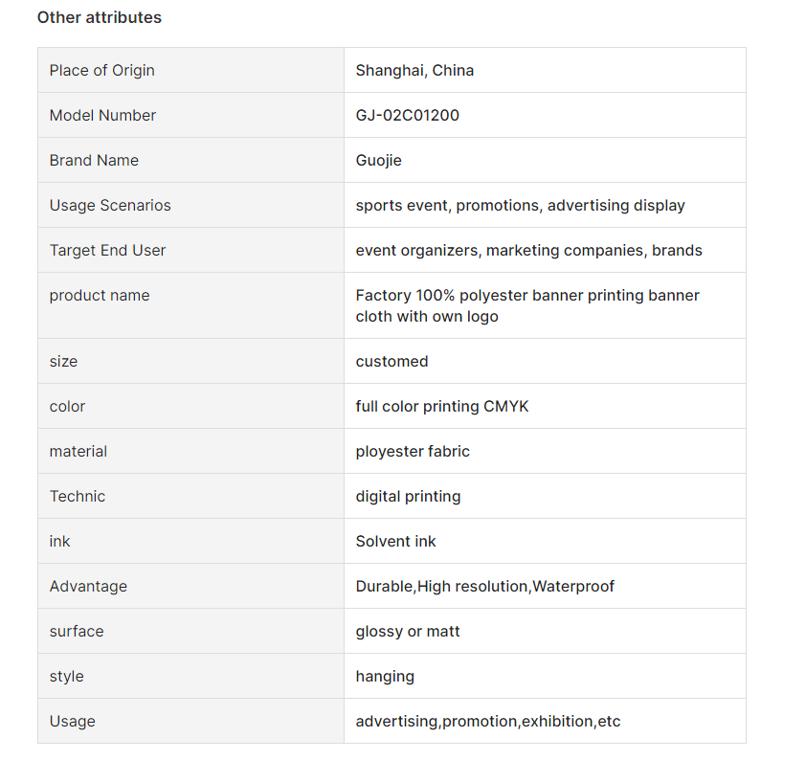This screenshot has height=760, width=805.
Task: Click the "Brand Name" label cell
Action: click(94, 160)
